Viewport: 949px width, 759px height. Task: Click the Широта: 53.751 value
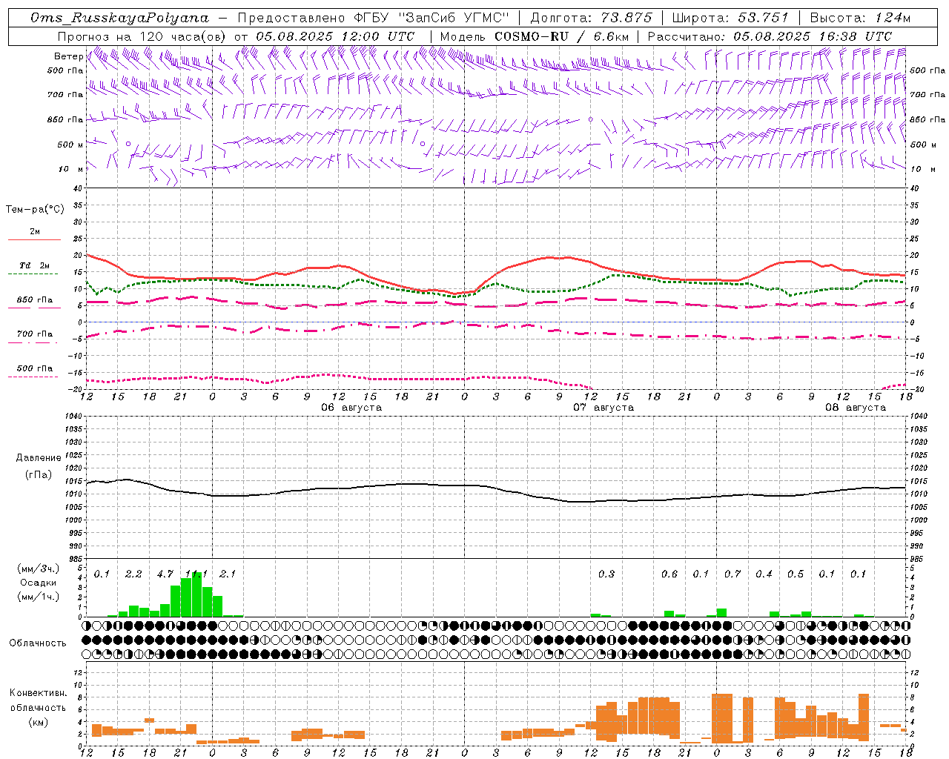(731, 18)
